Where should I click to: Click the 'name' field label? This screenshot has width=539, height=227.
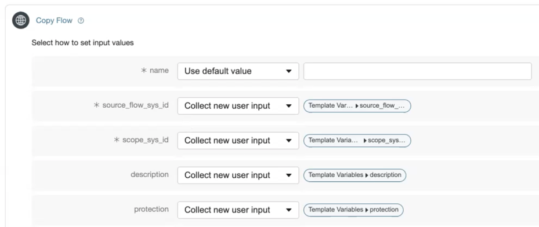[x=159, y=70]
